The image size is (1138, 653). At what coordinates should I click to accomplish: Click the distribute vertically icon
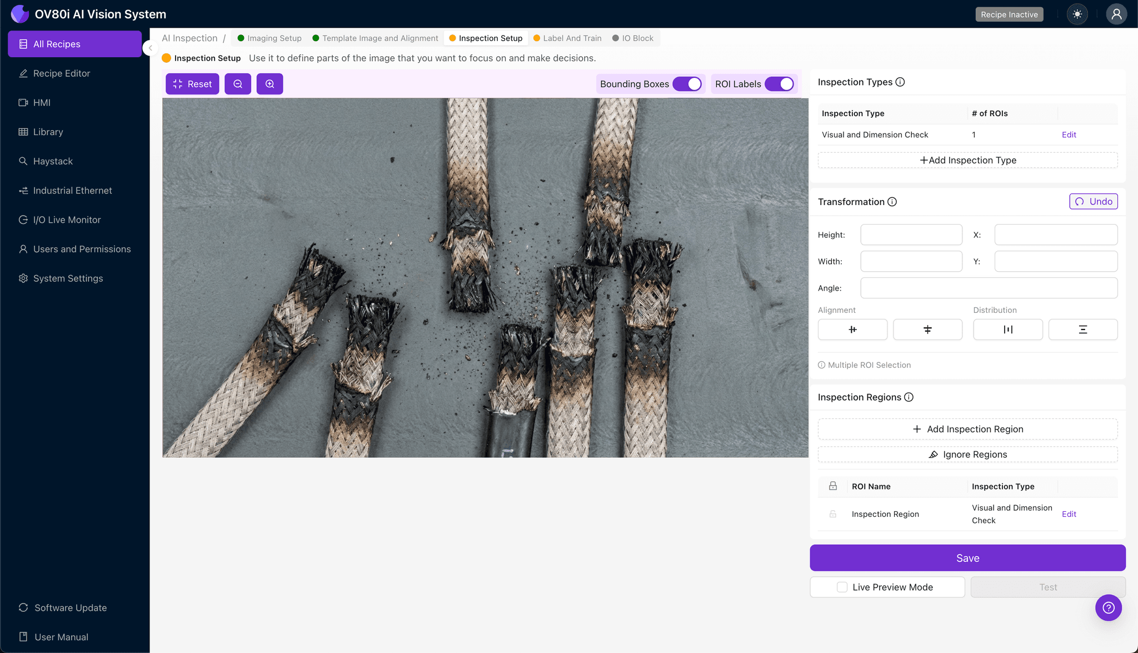click(1082, 330)
